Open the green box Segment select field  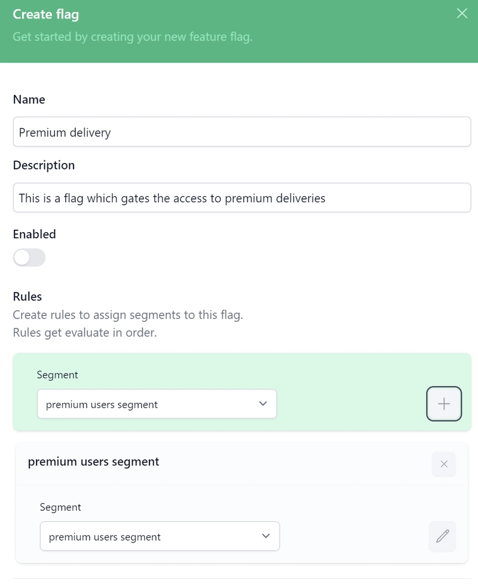(157, 403)
